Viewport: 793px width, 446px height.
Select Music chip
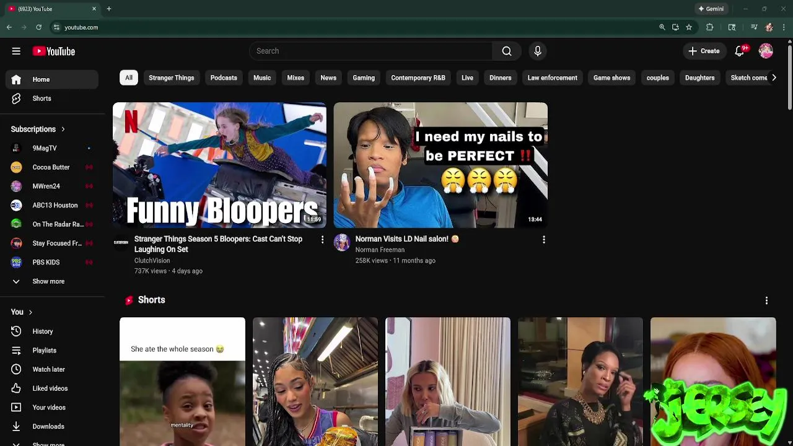[x=262, y=78]
